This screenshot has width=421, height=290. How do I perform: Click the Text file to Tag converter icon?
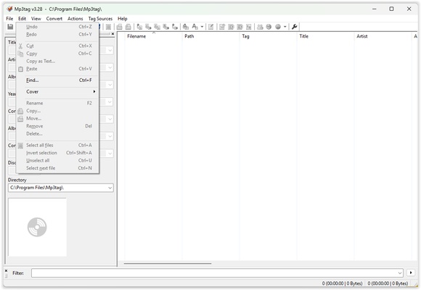166,27
